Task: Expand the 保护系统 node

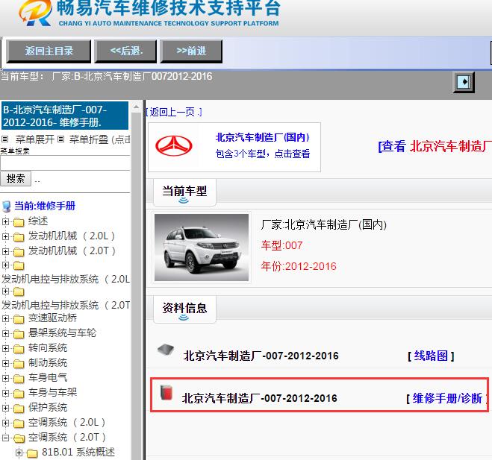Action: click(5, 409)
